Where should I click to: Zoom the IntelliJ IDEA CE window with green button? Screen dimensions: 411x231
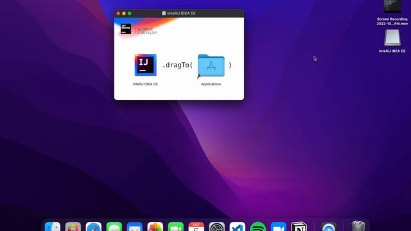[x=130, y=13]
